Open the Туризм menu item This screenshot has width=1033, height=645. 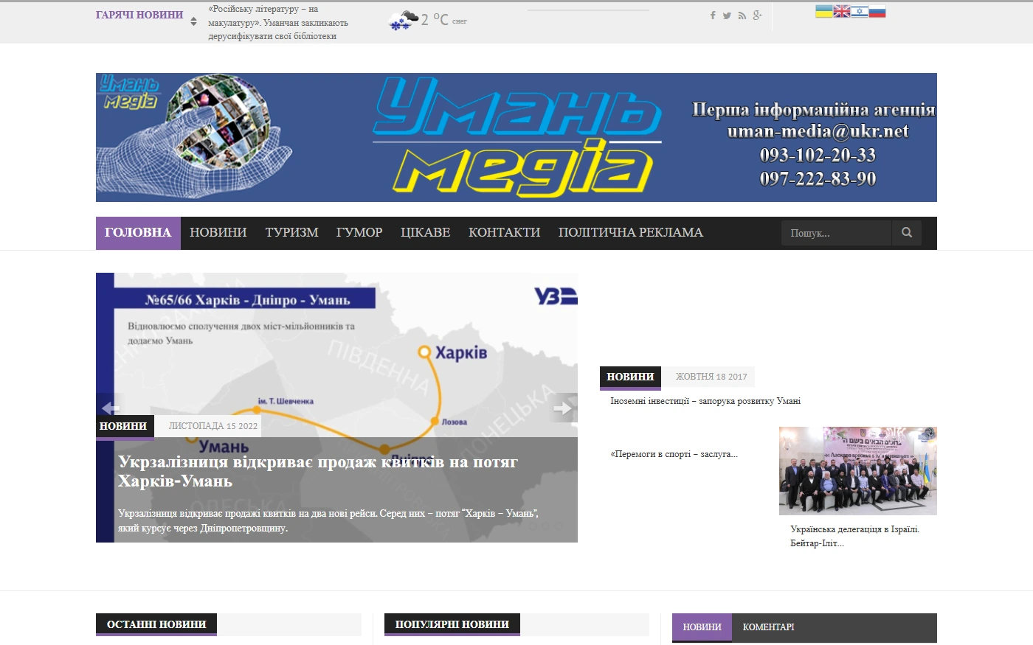[x=292, y=233]
